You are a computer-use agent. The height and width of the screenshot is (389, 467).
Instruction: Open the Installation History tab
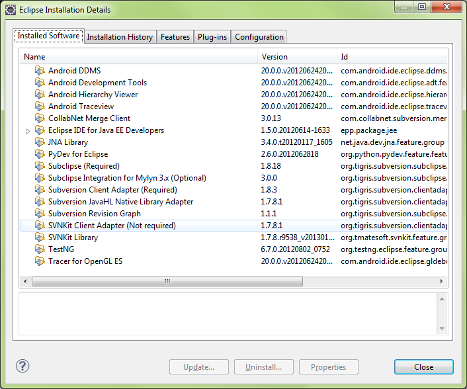pyautogui.click(x=120, y=37)
